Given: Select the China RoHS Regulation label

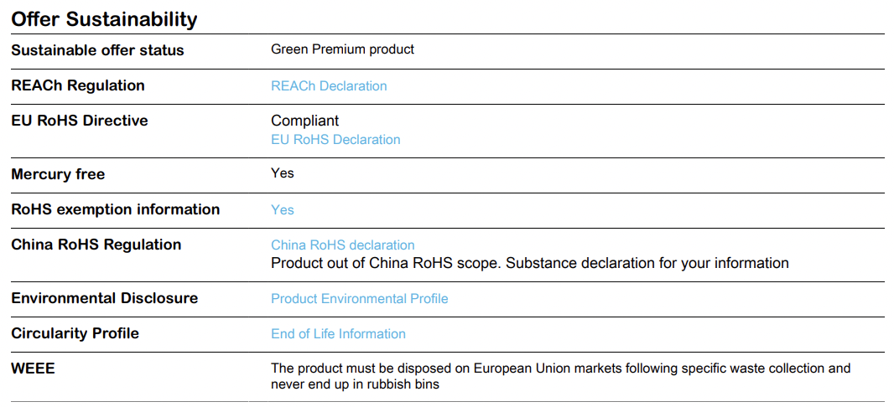Looking at the screenshot, I should (96, 245).
